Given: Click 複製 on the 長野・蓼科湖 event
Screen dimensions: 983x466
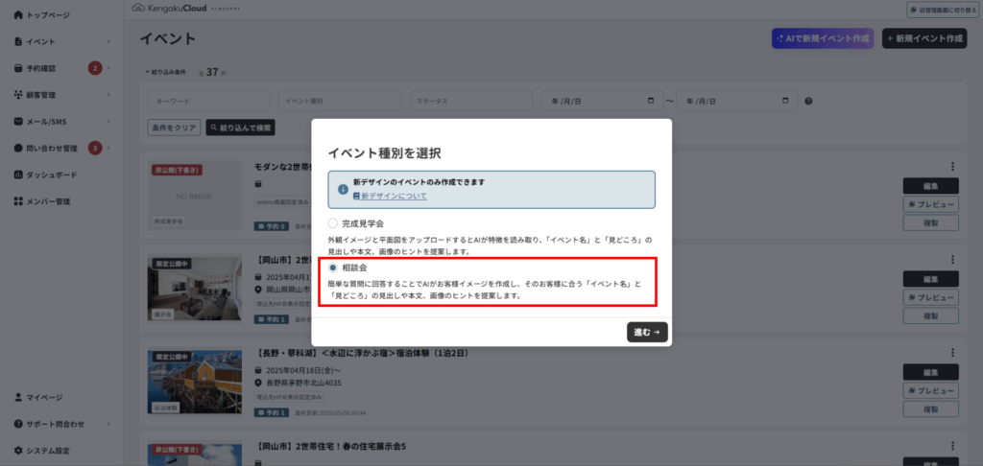Looking at the screenshot, I should pos(931,409).
